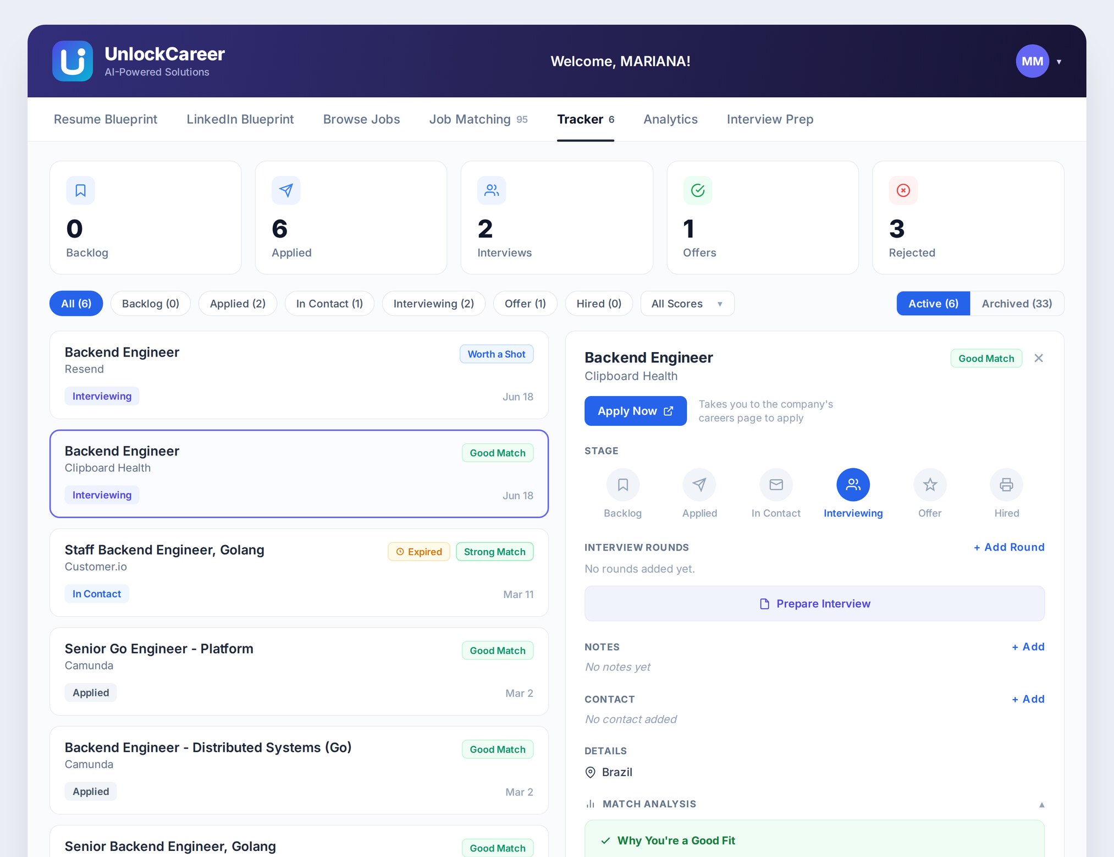Open Backend Engineer - Distributed Systems (Go) card
1114x857 pixels.
click(299, 770)
